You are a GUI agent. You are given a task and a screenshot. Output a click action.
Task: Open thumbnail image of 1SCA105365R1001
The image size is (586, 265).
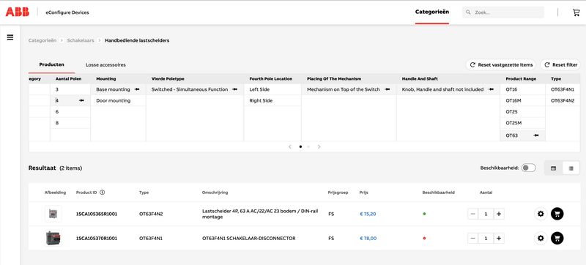pos(53,214)
